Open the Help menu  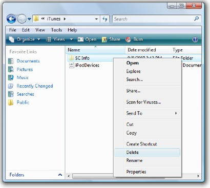pos(72,30)
